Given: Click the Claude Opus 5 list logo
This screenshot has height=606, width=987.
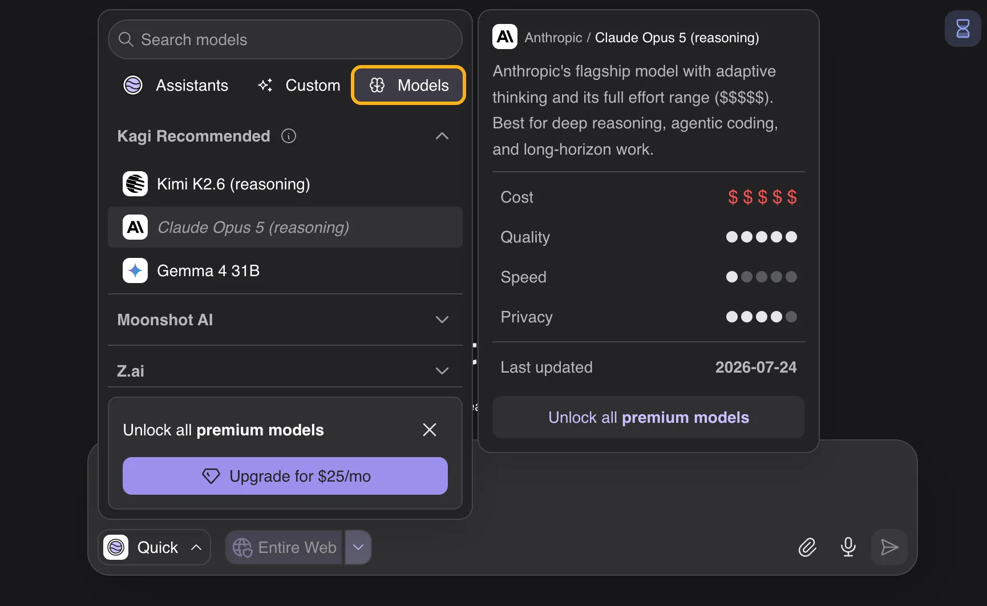Looking at the screenshot, I should click(x=135, y=227).
